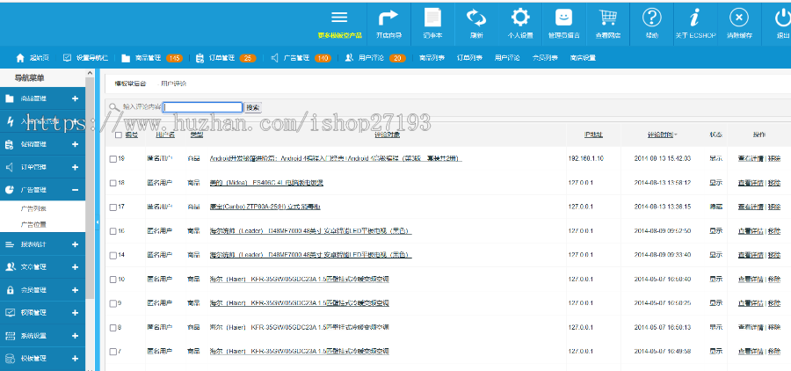
Task: Click the magnifier icon by comment search
Action: (x=114, y=107)
